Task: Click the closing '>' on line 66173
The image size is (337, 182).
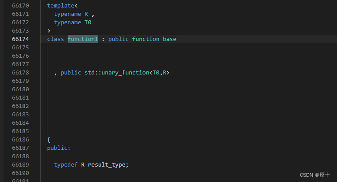Action: coord(49,31)
